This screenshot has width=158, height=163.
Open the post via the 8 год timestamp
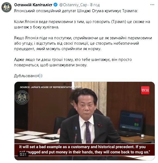[x=95, y=5]
